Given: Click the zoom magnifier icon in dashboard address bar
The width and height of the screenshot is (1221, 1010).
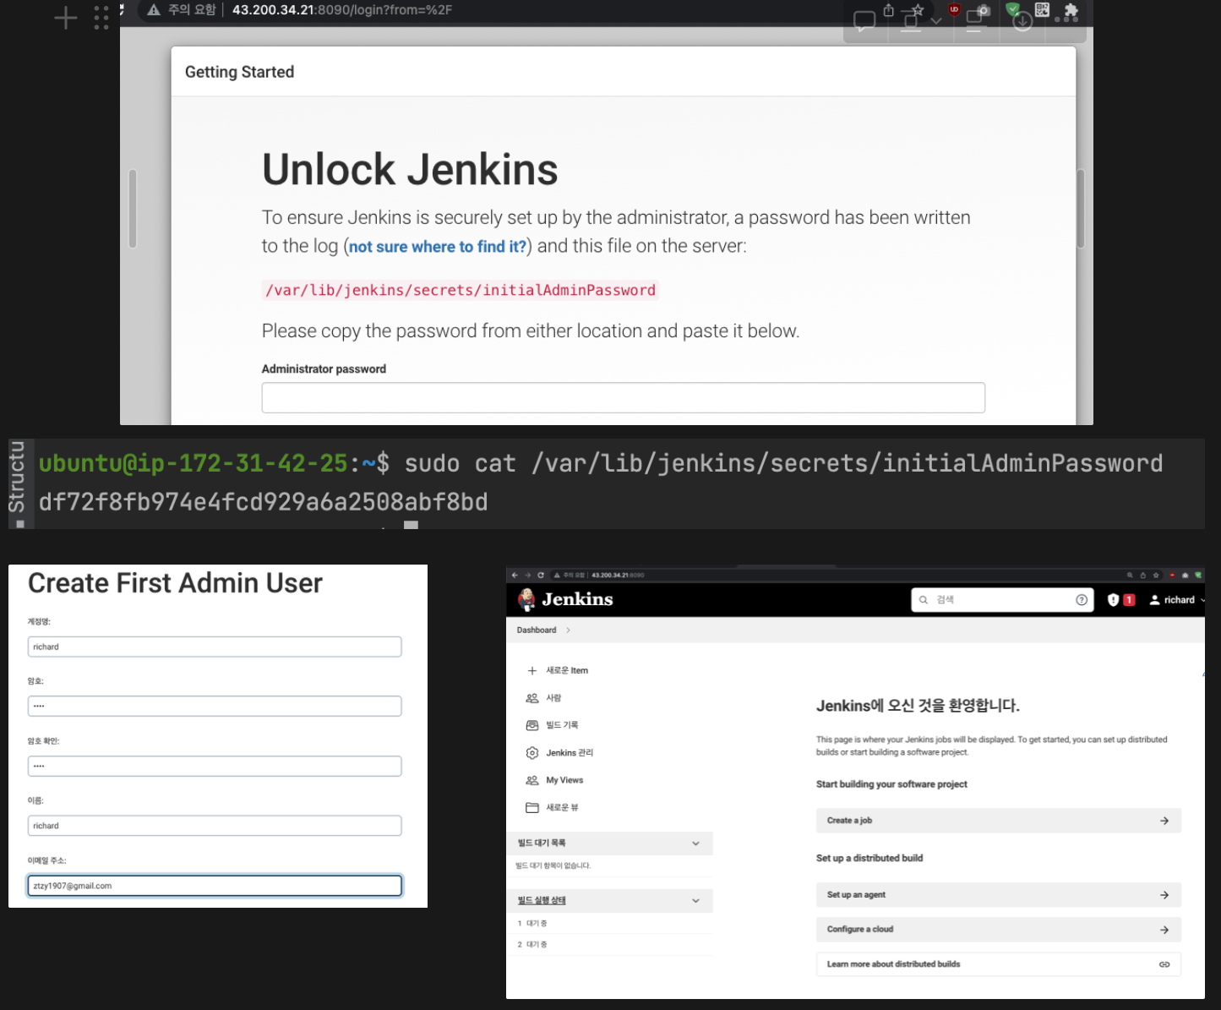Looking at the screenshot, I should click(1130, 575).
